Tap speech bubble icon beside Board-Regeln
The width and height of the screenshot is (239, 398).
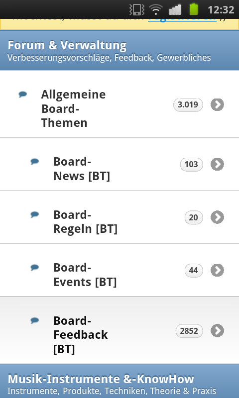(x=35, y=214)
